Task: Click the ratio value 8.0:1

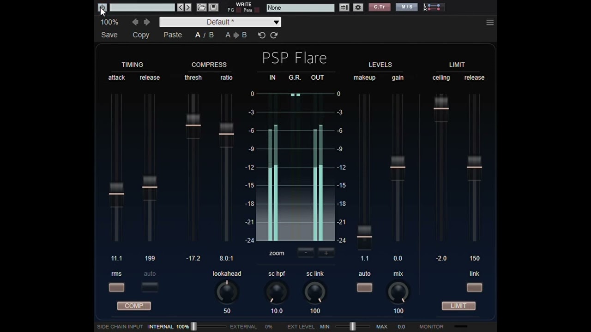Action: [226, 258]
